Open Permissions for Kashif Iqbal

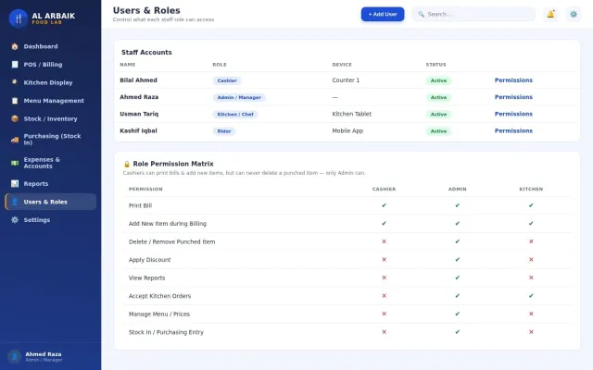click(x=513, y=131)
